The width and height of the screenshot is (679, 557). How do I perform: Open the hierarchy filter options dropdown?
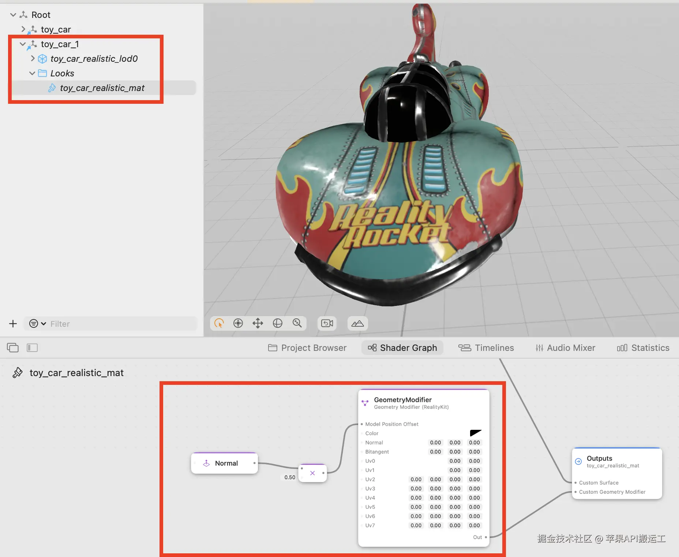[37, 323]
